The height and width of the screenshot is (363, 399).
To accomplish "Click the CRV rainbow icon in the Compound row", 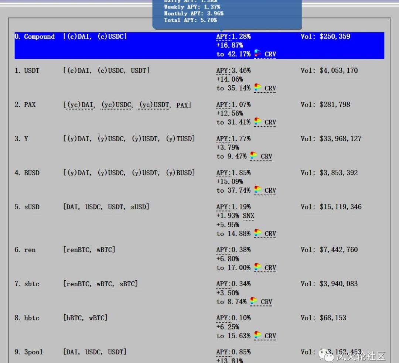I will click(x=258, y=53).
